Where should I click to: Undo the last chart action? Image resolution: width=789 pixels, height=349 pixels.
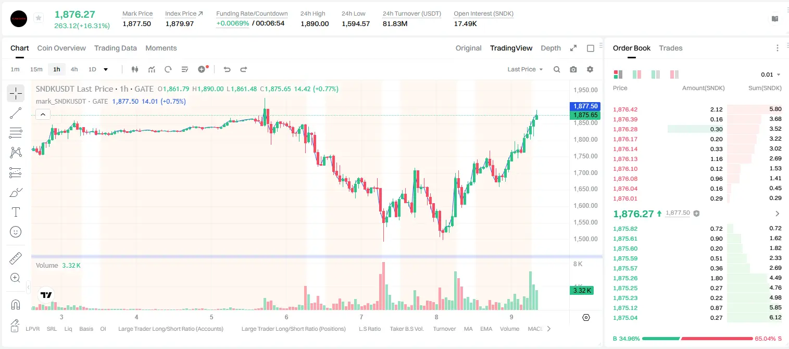227,69
